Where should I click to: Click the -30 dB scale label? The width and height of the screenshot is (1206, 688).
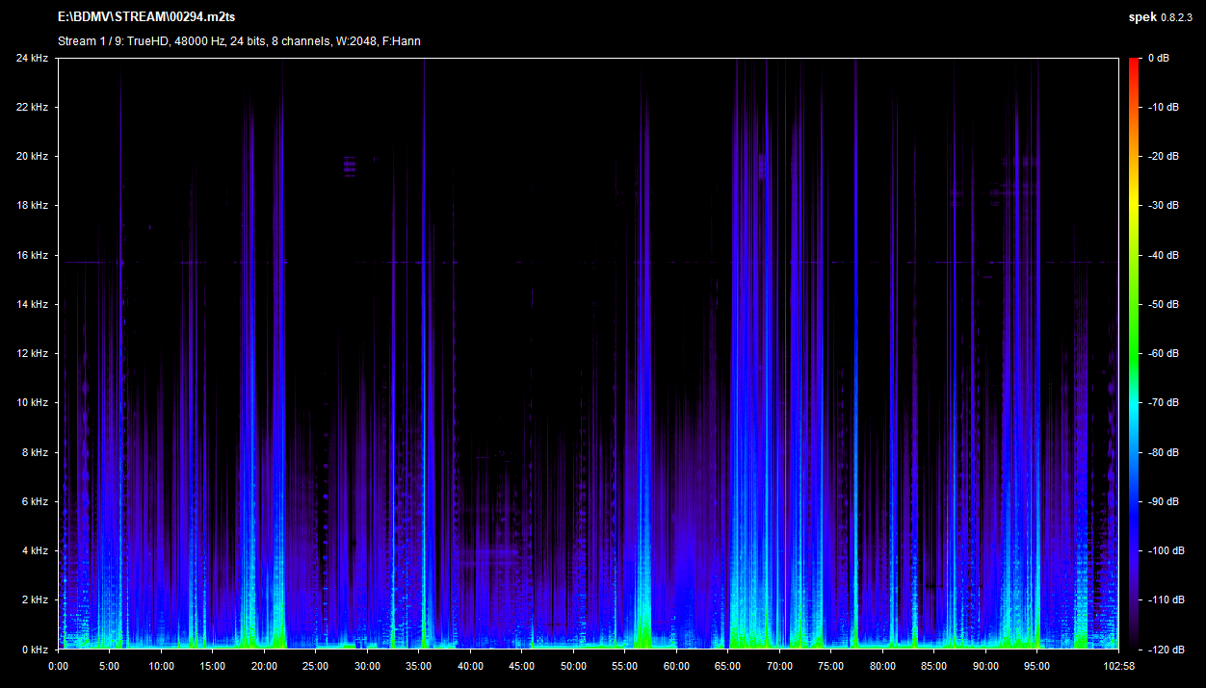pos(1159,206)
